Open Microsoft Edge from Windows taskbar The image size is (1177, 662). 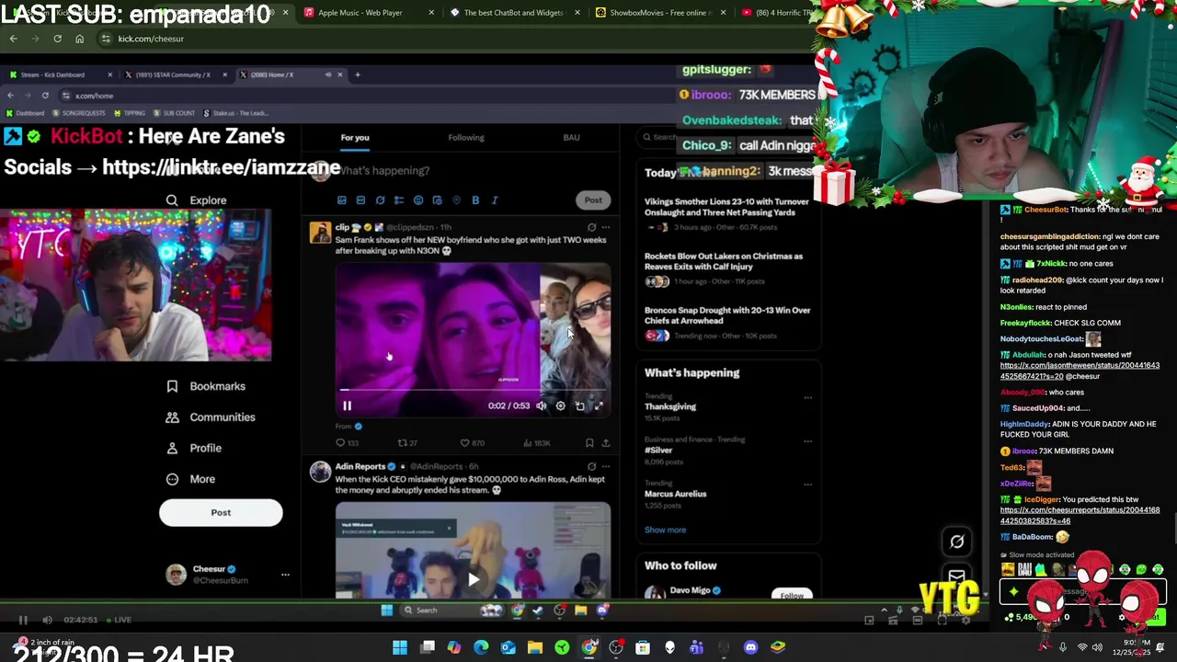click(x=481, y=648)
